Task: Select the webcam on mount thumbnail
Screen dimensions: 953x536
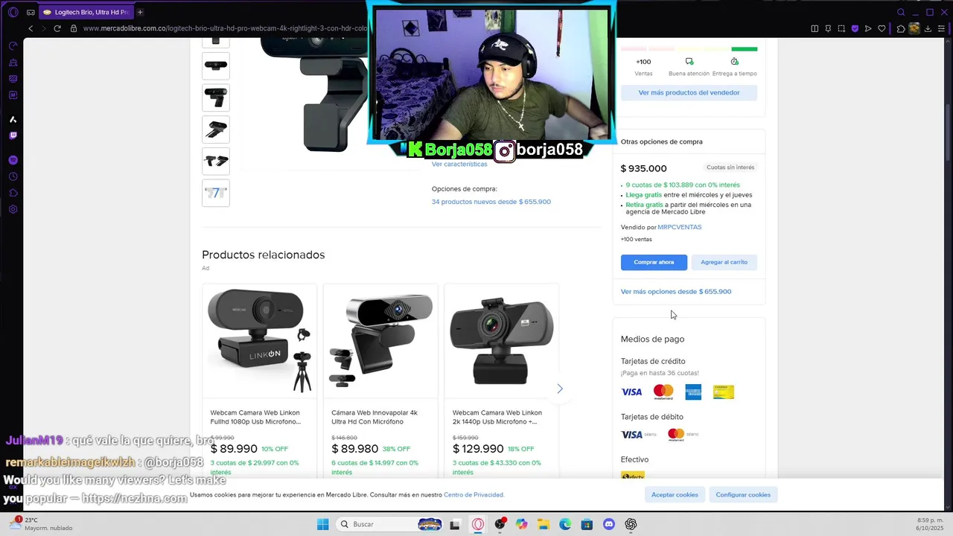Action: [216, 98]
